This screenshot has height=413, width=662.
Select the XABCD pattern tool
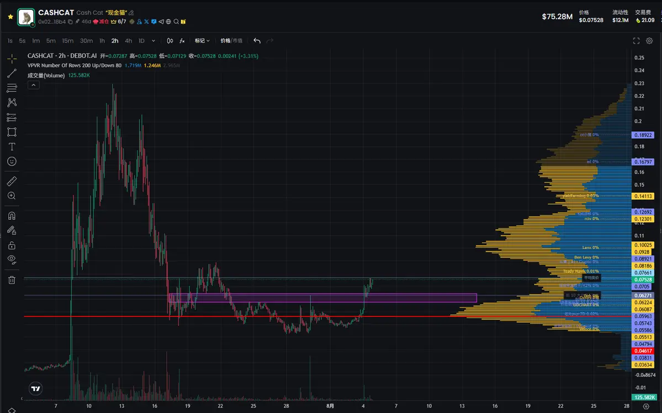12,103
